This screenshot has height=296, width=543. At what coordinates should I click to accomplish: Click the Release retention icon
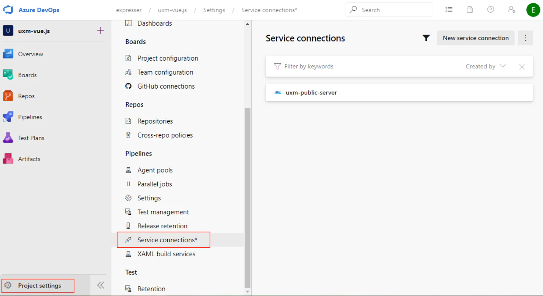pyautogui.click(x=128, y=226)
